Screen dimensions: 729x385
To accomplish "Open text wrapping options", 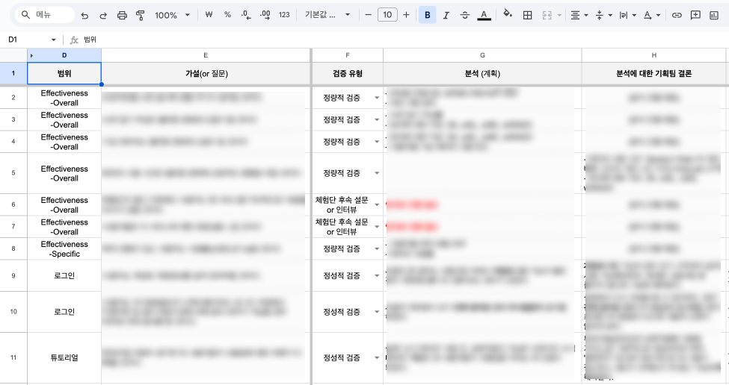I will click(x=627, y=15).
